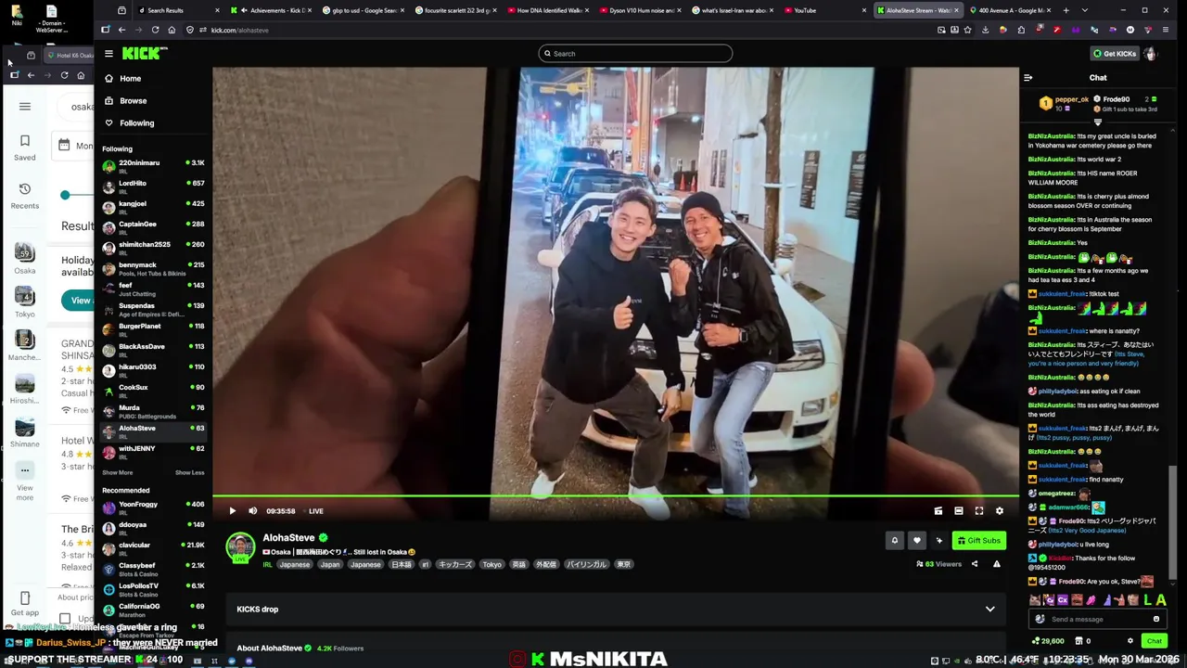Viewport: 1187px width, 668px height.
Task: Play the AlohaSteve stream
Action: pyautogui.click(x=233, y=511)
